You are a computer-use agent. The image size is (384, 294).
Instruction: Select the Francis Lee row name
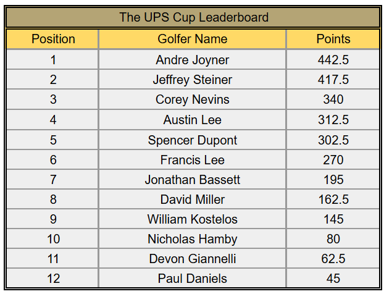tap(192, 160)
